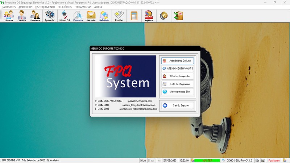
Task: Open the Clientes toolbar icon
Action: click(x=9, y=16)
